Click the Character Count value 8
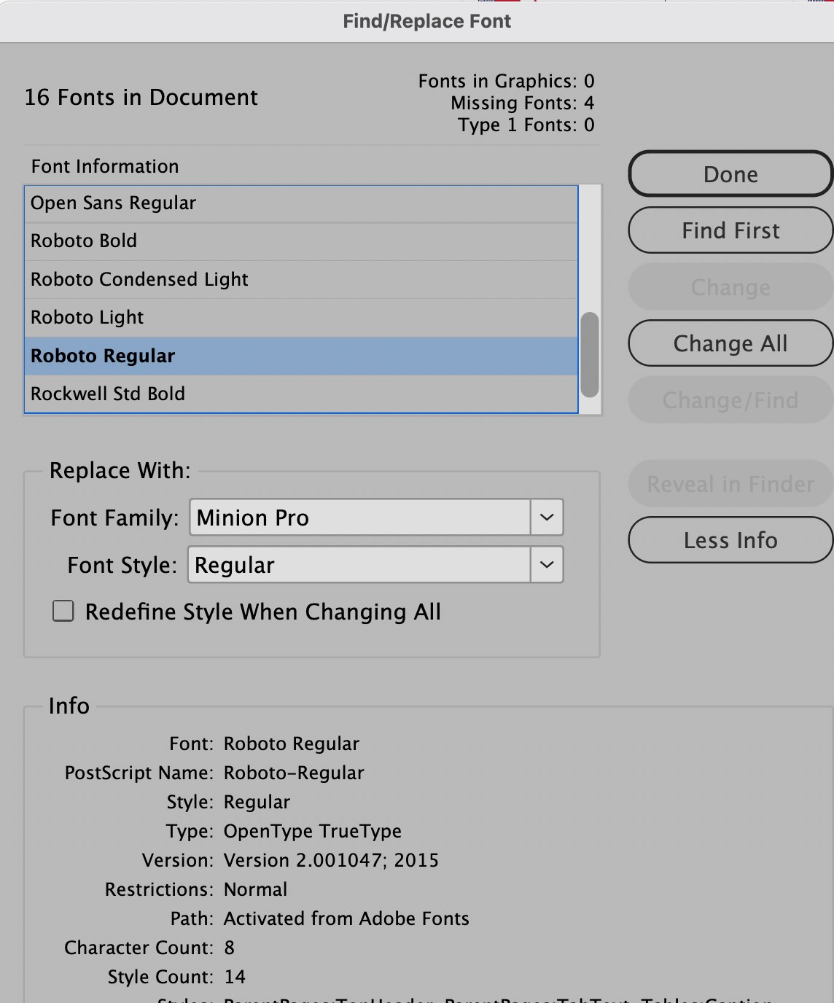This screenshot has height=1003, width=834. (x=230, y=948)
